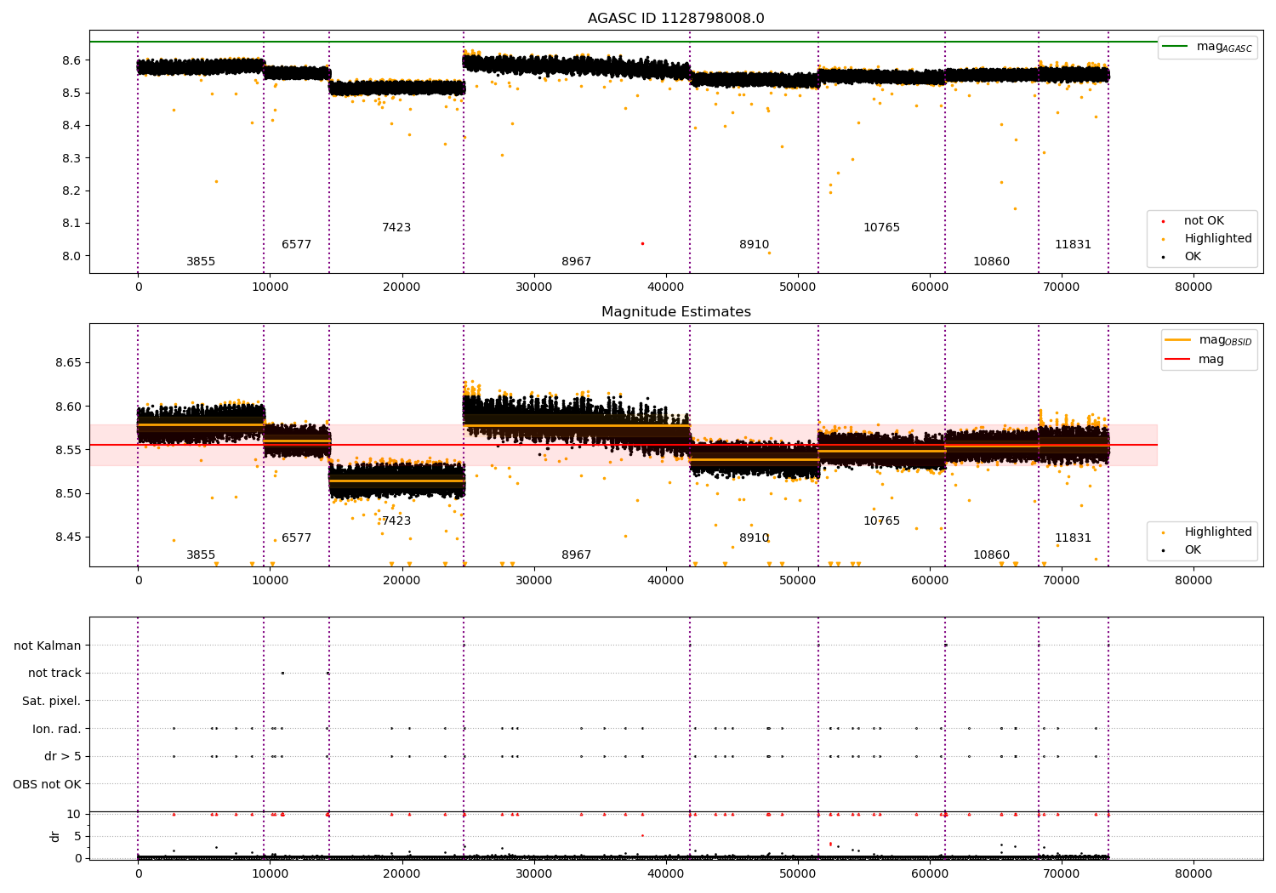
Task: Click obsid label 6577 in the Magnitude Estimates plot
Action: pyautogui.click(x=297, y=538)
